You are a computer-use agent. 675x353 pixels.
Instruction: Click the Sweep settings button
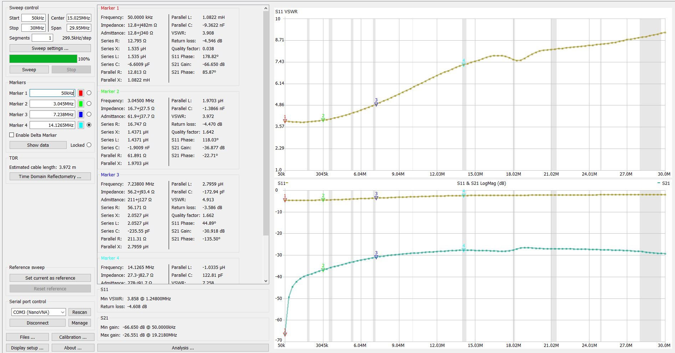pyautogui.click(x=50, y=48)
